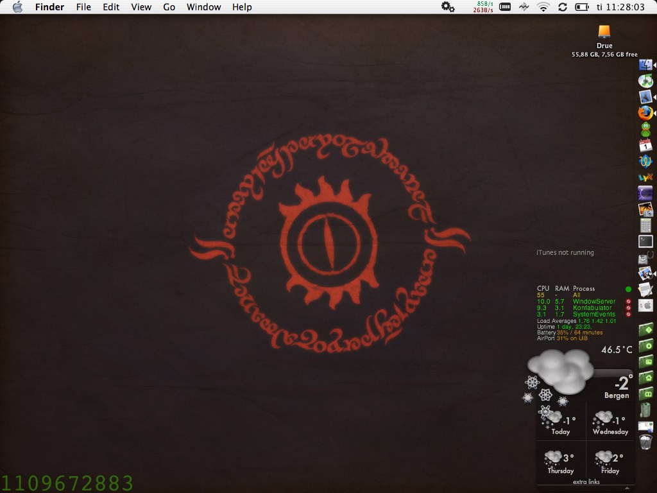Kill the WindowServer process red button
657x493 pixels.
click(628, 302)
